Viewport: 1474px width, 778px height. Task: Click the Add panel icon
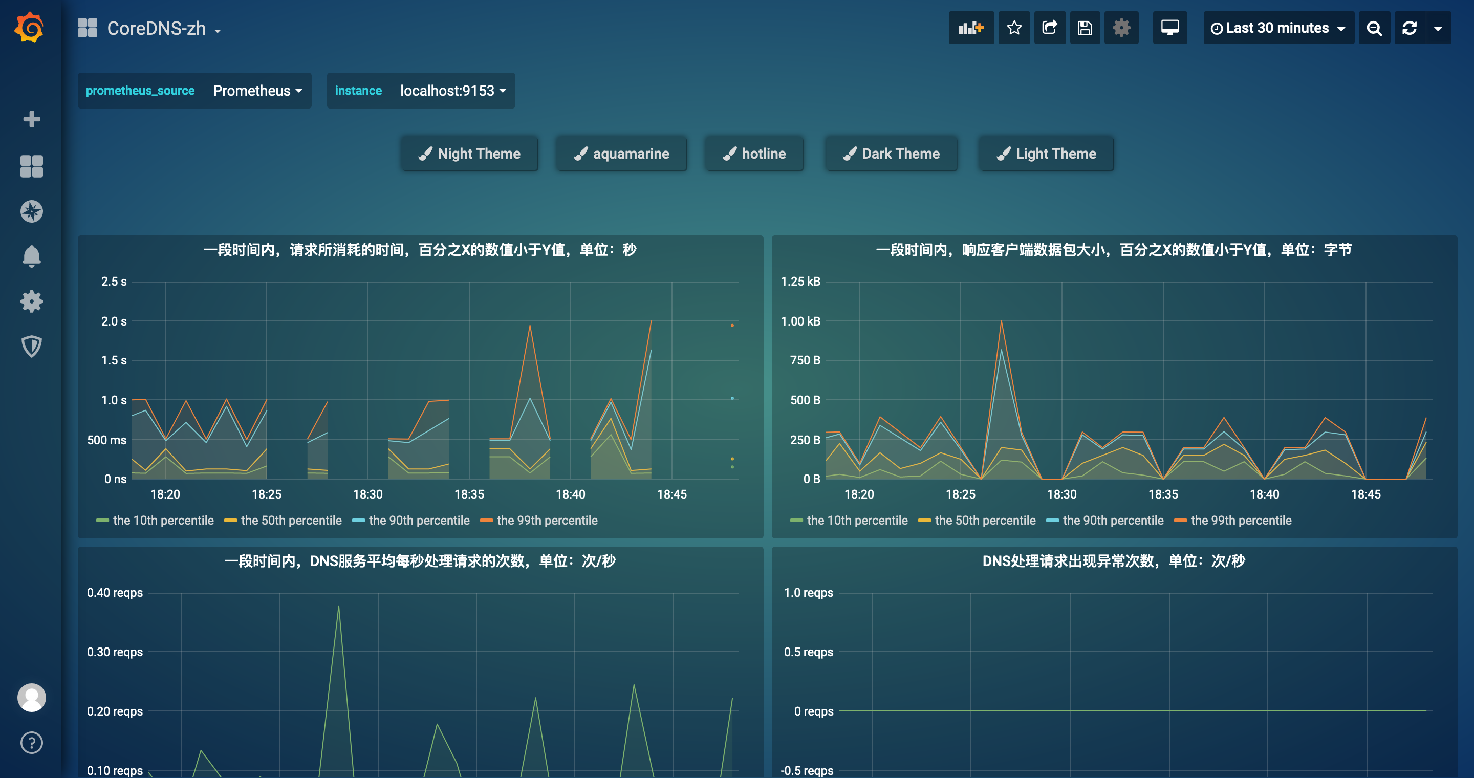[971, 28]
